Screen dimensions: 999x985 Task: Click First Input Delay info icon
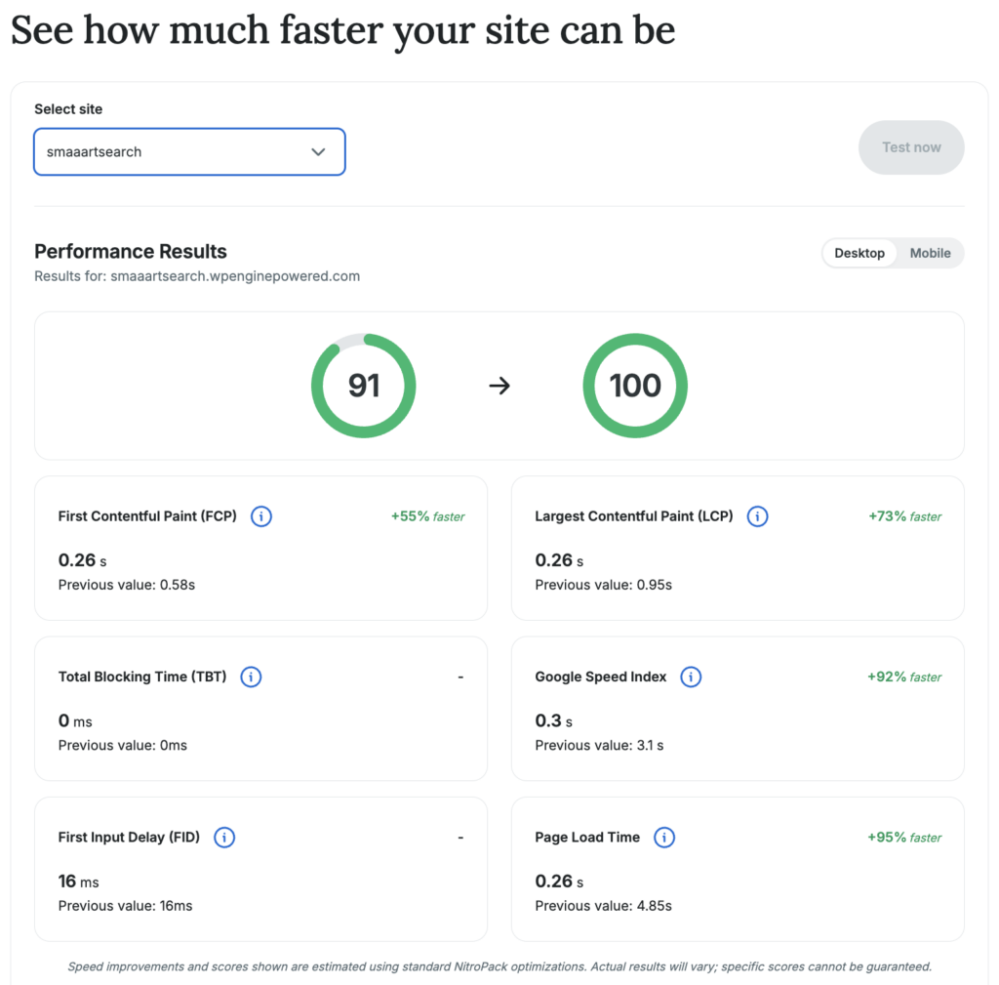223,838
